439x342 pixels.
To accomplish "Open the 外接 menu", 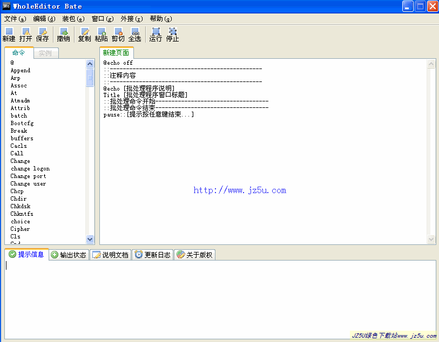I will click(132, 19).
